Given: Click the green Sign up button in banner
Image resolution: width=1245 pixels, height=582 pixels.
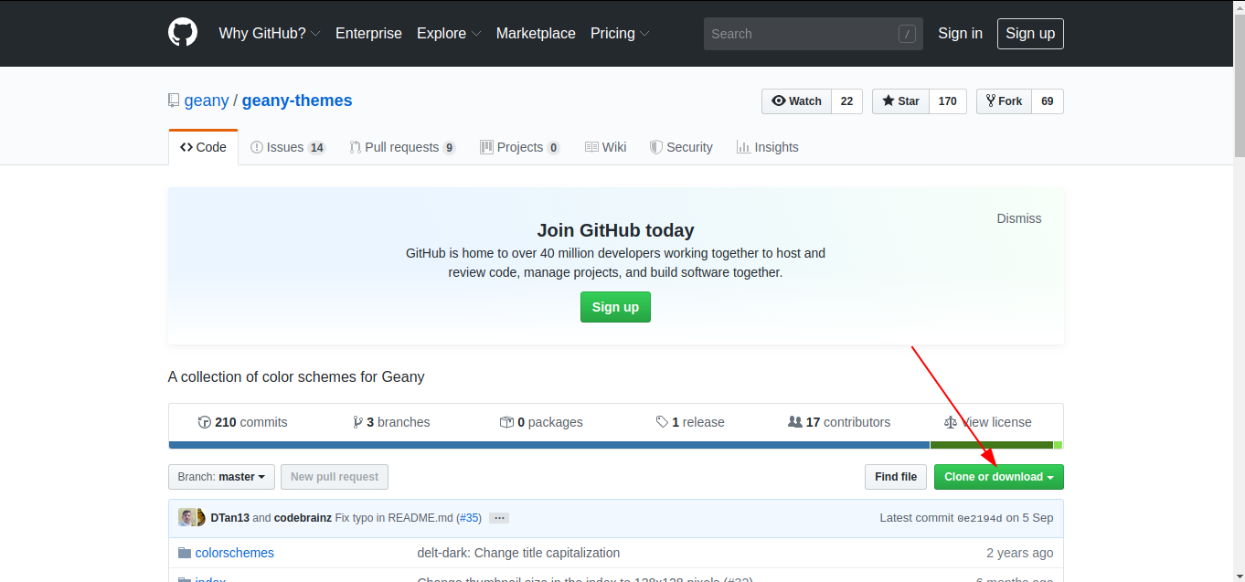Looking at the screenshot, I should tap(615, 307).
